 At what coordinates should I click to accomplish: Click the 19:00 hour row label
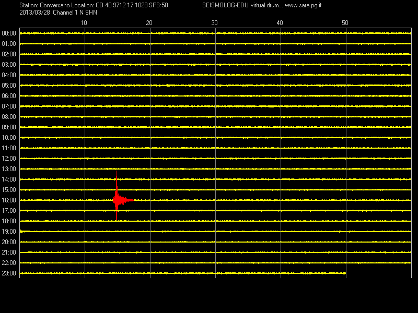click(9, 232)
